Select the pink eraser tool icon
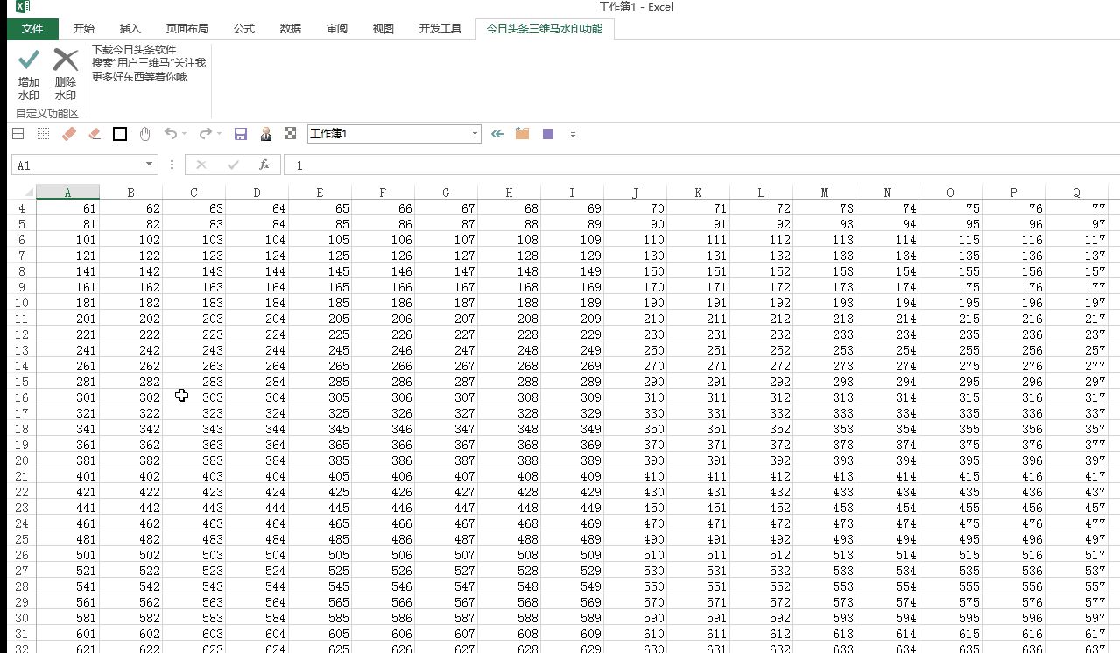The image size is (1120, 653). click(x=70, y=134)
